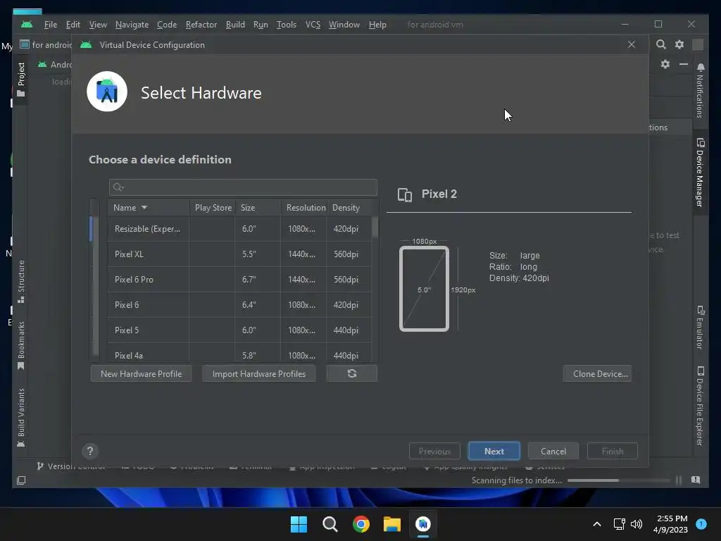
Task: Open the Notifications side panel
Action: 700,91
